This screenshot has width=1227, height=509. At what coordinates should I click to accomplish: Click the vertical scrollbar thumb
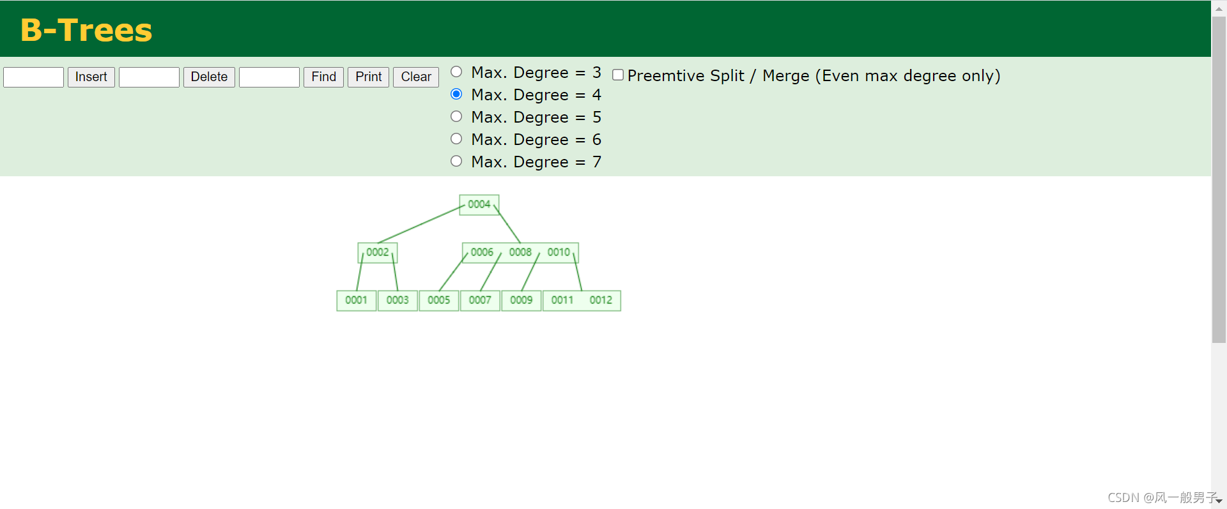(x=1219, y=180)
